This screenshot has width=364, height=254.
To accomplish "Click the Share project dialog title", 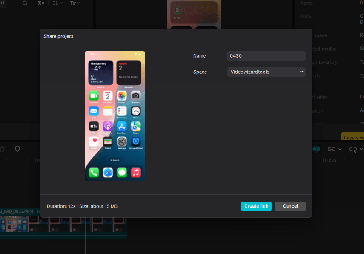I will 58,36.
